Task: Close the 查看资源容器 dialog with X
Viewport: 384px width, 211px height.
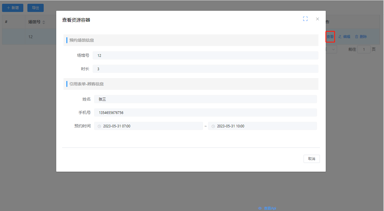Action: click(x=318, y=19)
